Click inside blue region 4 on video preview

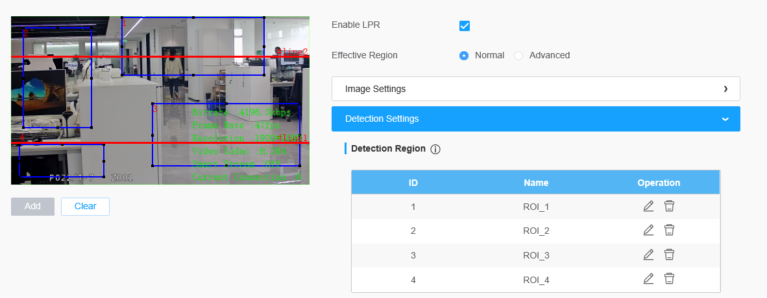tap(62, 160)
